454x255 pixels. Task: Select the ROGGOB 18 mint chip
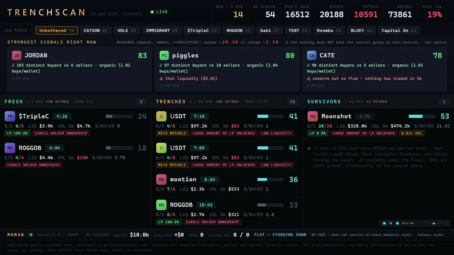point(238,30)
